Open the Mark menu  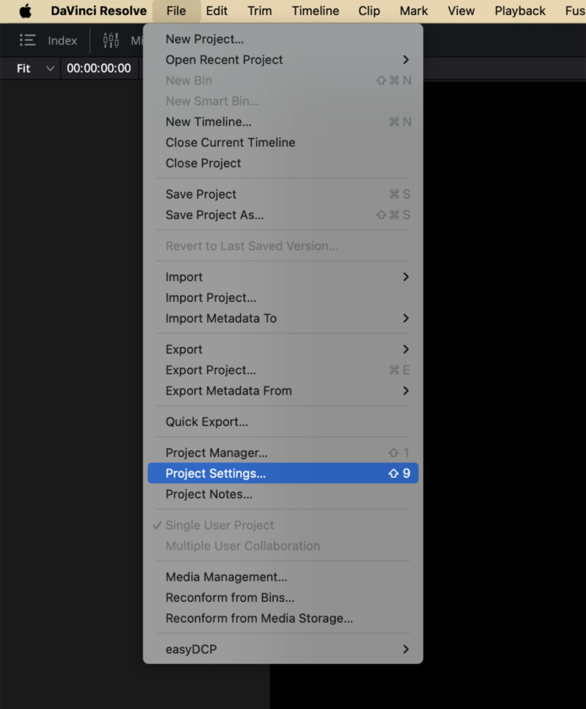pyautogui.click(x=414, y=11)
